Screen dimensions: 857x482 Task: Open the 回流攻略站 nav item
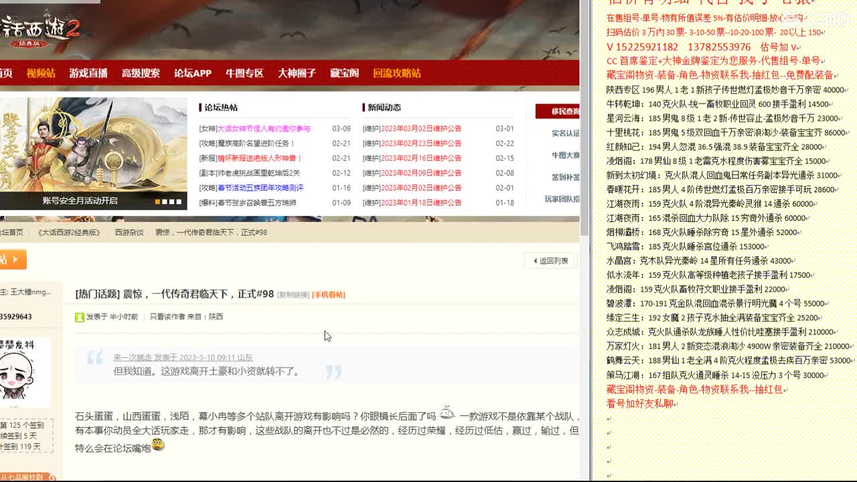coord(397,74)
